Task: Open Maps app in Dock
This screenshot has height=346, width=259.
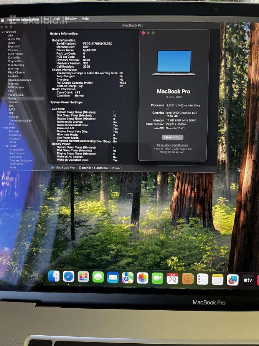Action: [128, 278]
